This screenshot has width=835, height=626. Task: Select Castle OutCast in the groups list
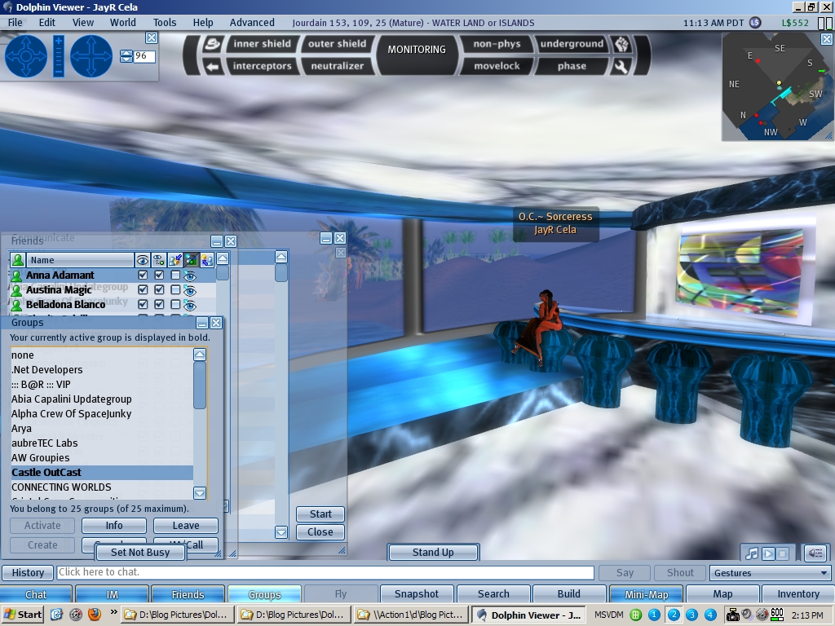coord(102,472)
